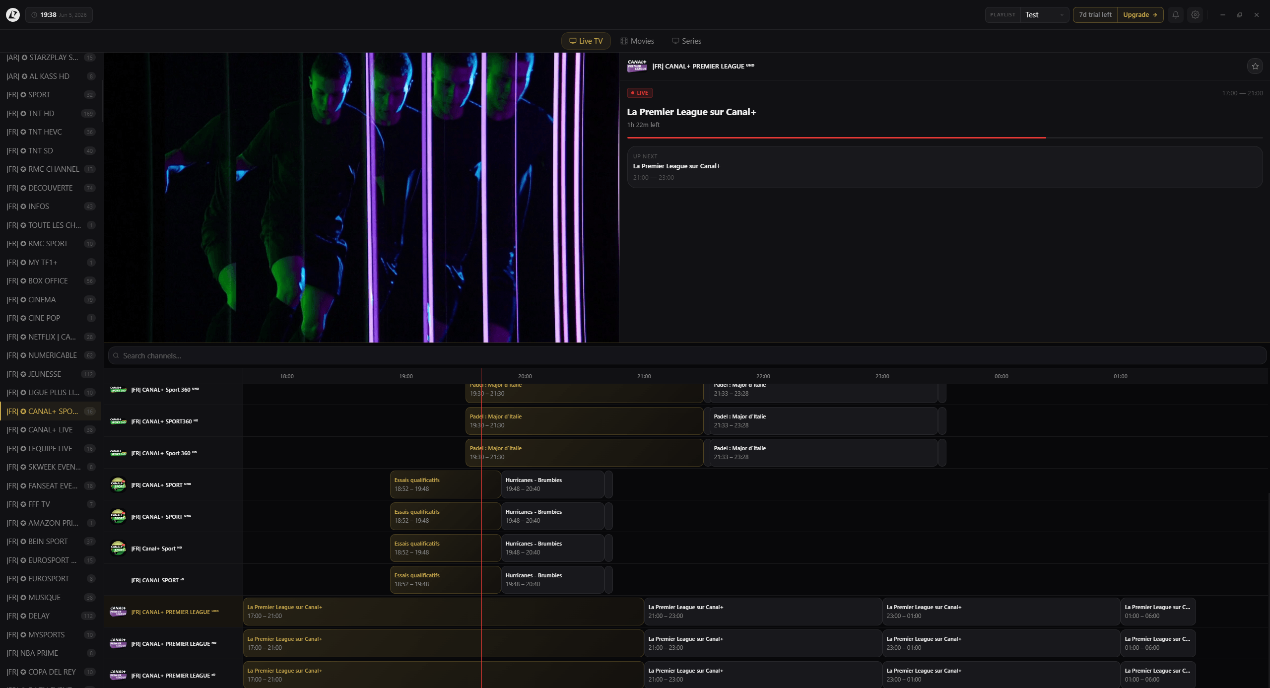Click the CANAL+ Premier League logo in info panel
Screen dimensions: 1270x688
[x=637, y=66]
